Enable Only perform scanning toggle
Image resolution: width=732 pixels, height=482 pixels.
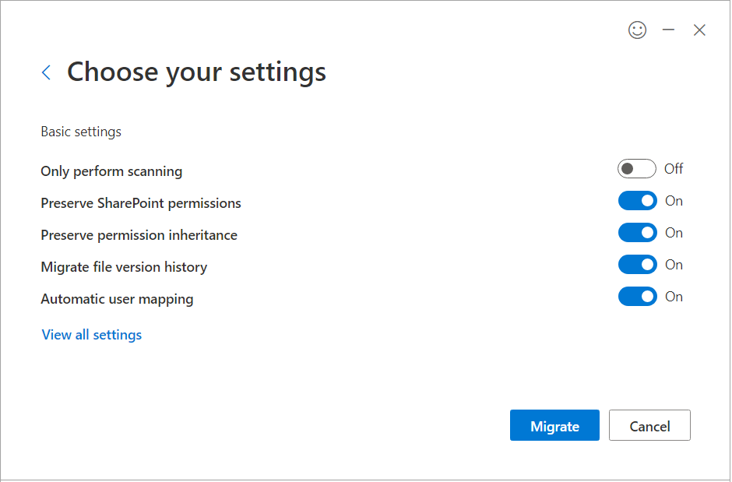[x=636, y=169]
